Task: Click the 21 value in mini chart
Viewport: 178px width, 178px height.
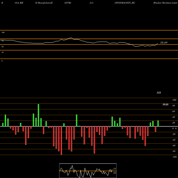Action: coord(115,169)
